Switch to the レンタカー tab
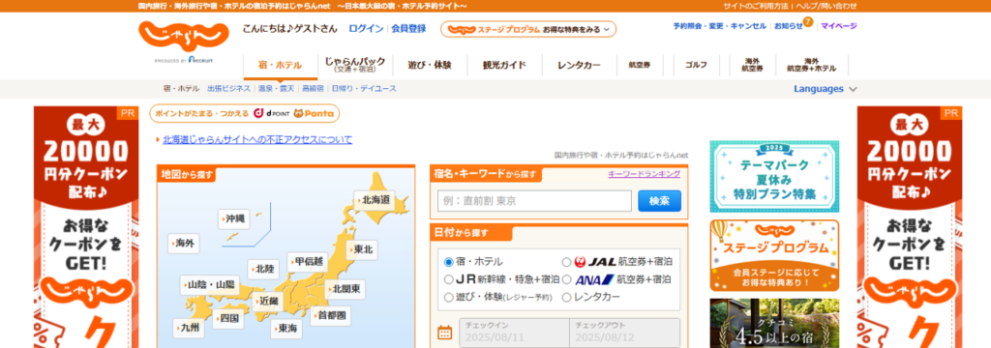The height and width of the screenshot is (348, 991). [579, 65]
